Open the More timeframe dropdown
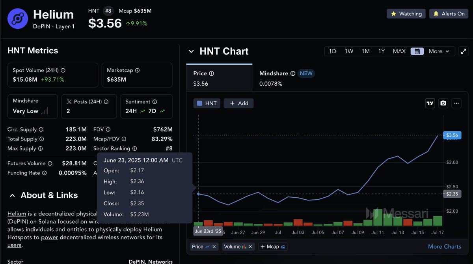This screenshot has width=473, height=264. coord(439,51)
